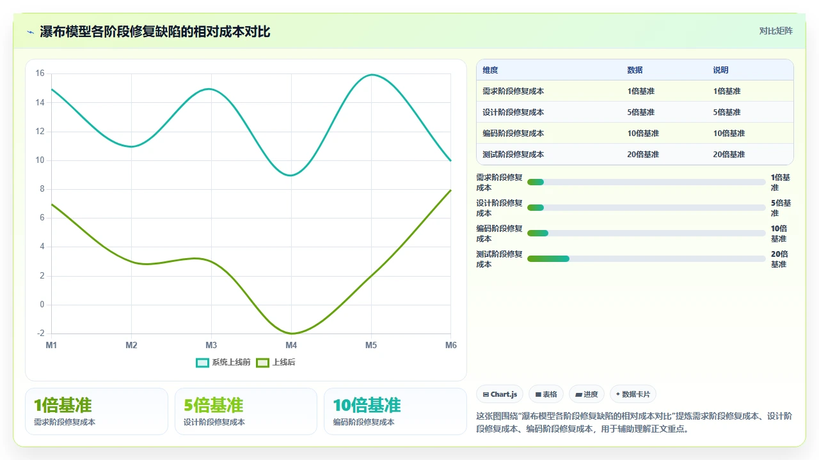Toggle the 上线后 legend swatch

[x=262, y=362]
